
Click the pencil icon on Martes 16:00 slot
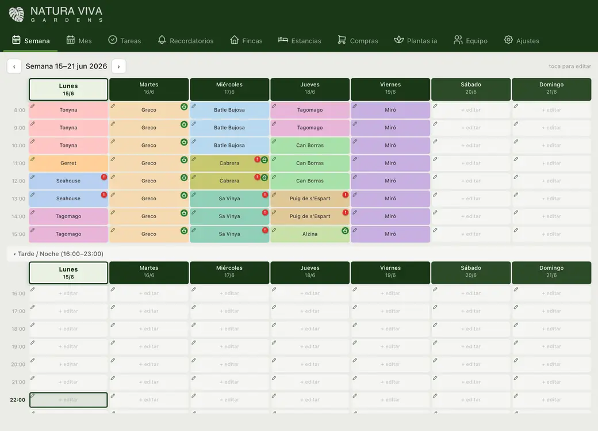[113, 289]
